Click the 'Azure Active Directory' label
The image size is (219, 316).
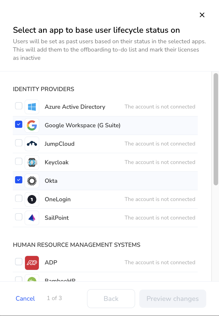tap(75, 107)
